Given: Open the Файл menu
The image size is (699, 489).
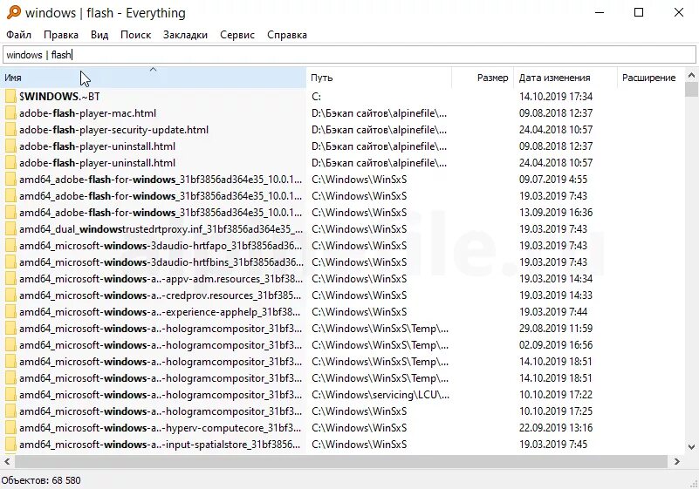Looking at the screenshot, I should click(18, 35).
